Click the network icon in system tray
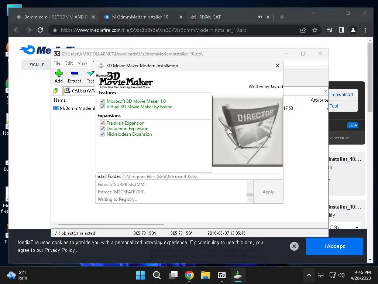 click(333, 275)
